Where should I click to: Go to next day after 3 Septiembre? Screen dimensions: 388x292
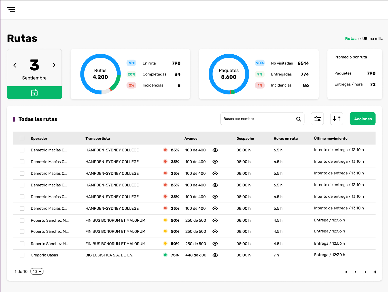(x=54, y=65)
